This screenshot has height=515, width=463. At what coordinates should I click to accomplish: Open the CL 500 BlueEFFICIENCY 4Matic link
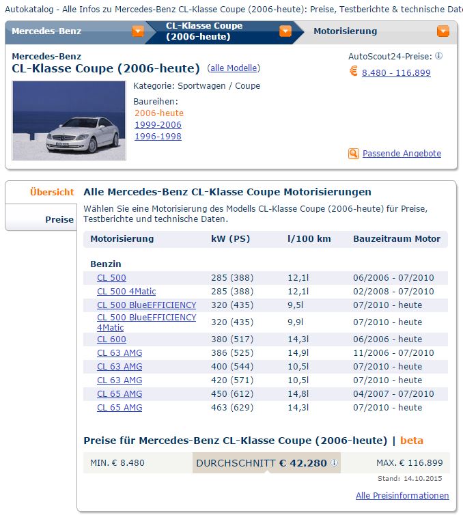(x=146, y=322)
